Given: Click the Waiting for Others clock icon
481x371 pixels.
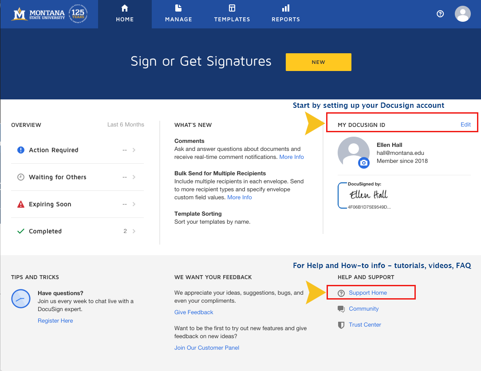Looking at the screenshot, I should click(20, 177).
